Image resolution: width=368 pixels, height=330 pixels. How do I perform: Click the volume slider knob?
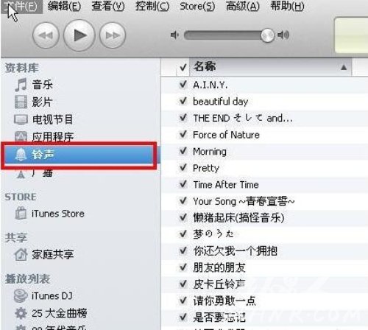click(267, 35)
